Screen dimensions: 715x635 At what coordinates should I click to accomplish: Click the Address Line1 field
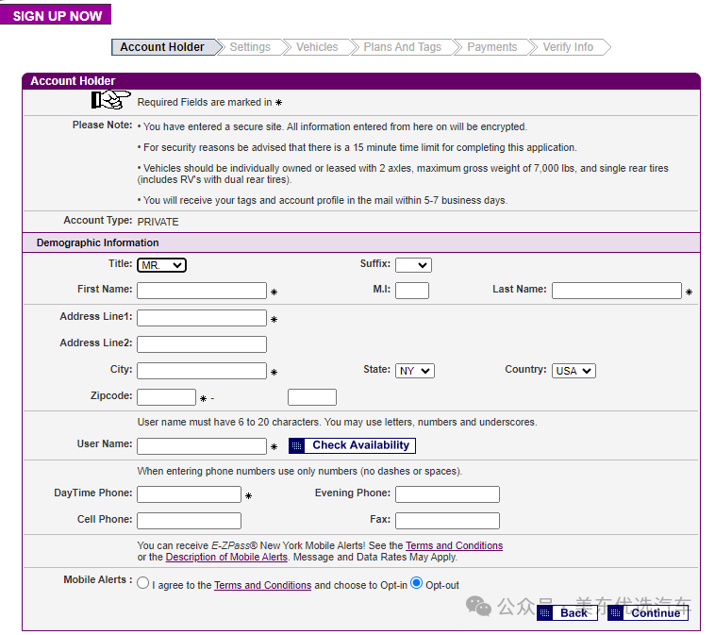pyautogui.click(x=202, y=318)
